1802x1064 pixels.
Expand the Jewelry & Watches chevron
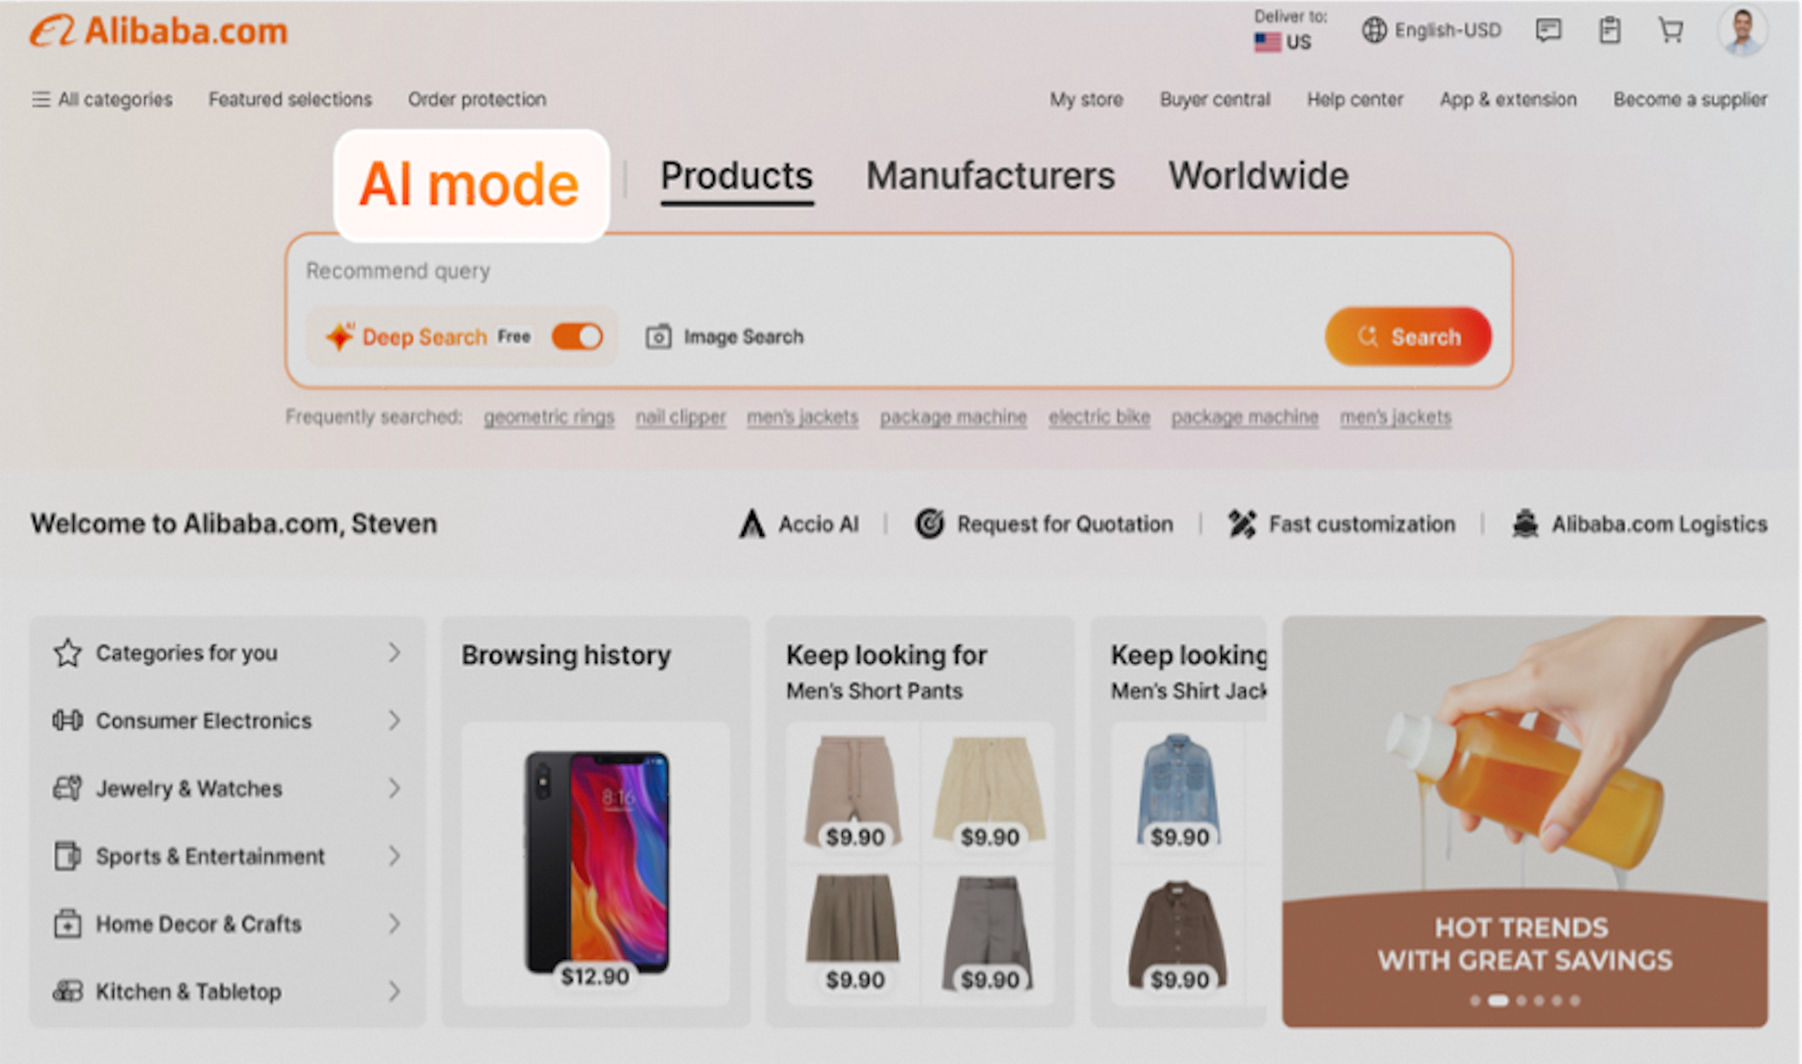pyautogui.click(x=395, y=788)
